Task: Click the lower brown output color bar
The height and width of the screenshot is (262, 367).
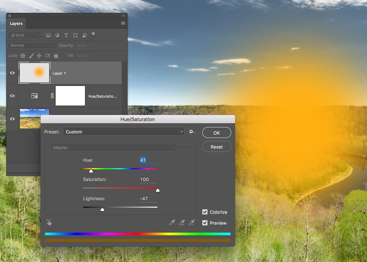Action: click(x=138, y=240)
